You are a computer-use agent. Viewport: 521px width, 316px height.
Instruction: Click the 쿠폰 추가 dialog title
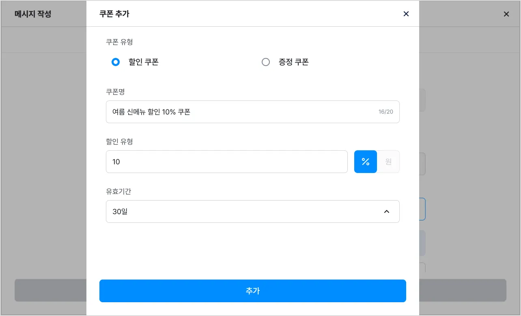pyautogui.click(x=114, y=14)
